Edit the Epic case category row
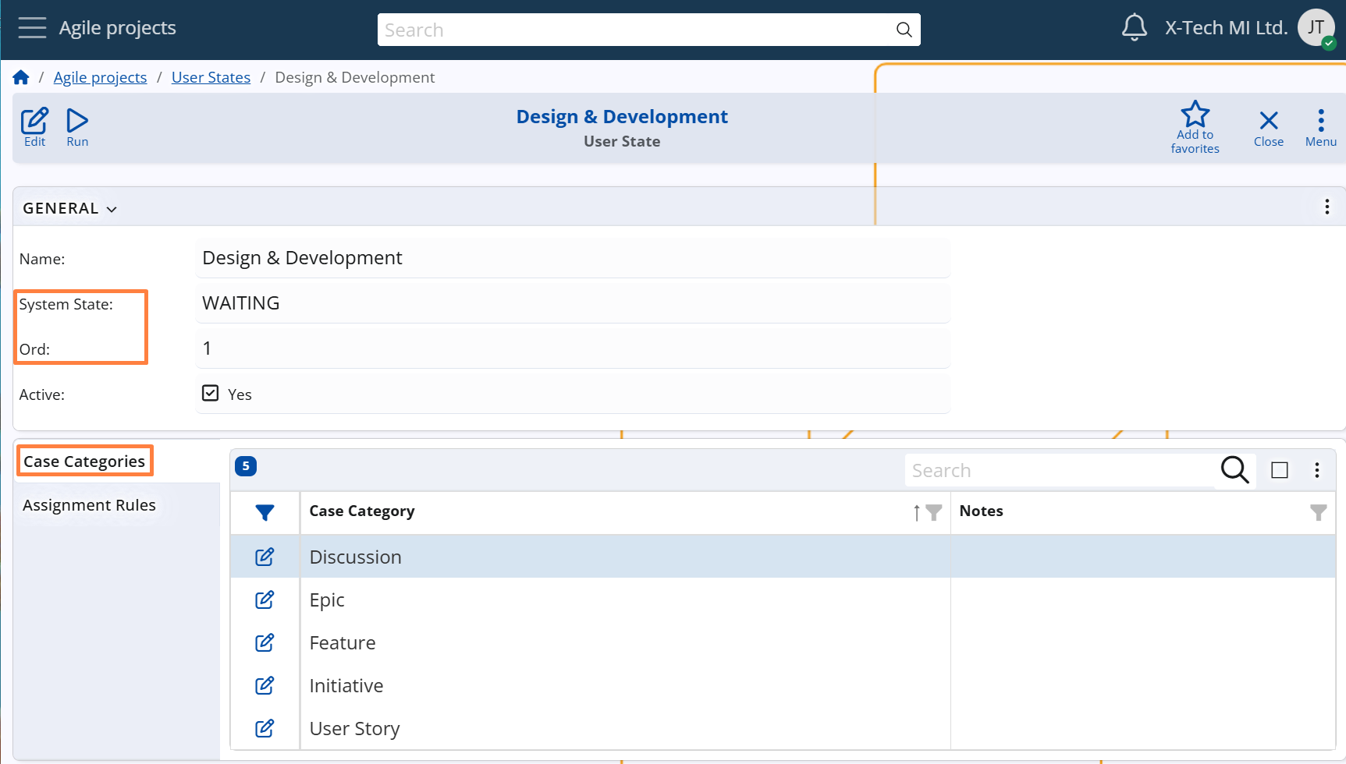Image resolution: width=1346 pixels, height=764 pixels. click(x=265, y=600)
